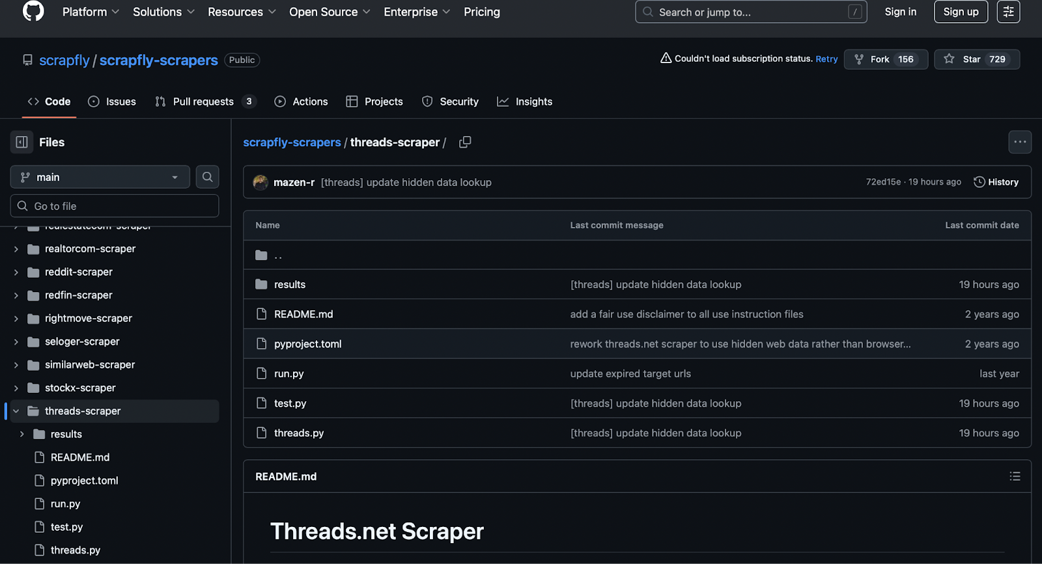Open the Insights tab
Image resolution: width=1042 pixels, height=564 pixels.
coord(525,101)
